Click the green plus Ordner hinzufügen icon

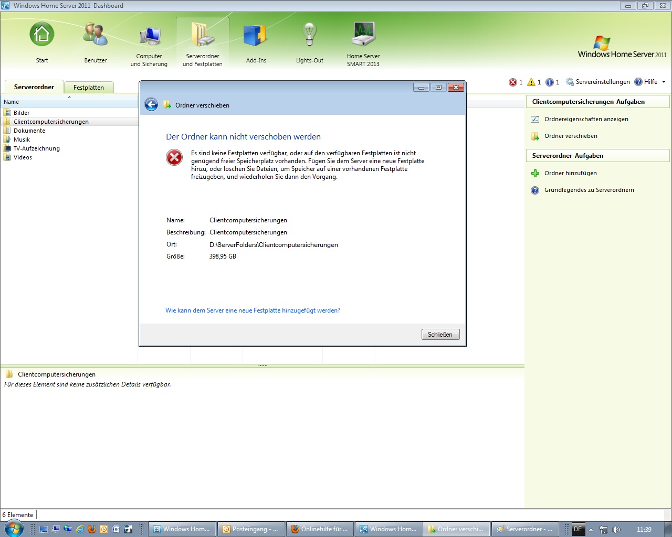[535, 173]
